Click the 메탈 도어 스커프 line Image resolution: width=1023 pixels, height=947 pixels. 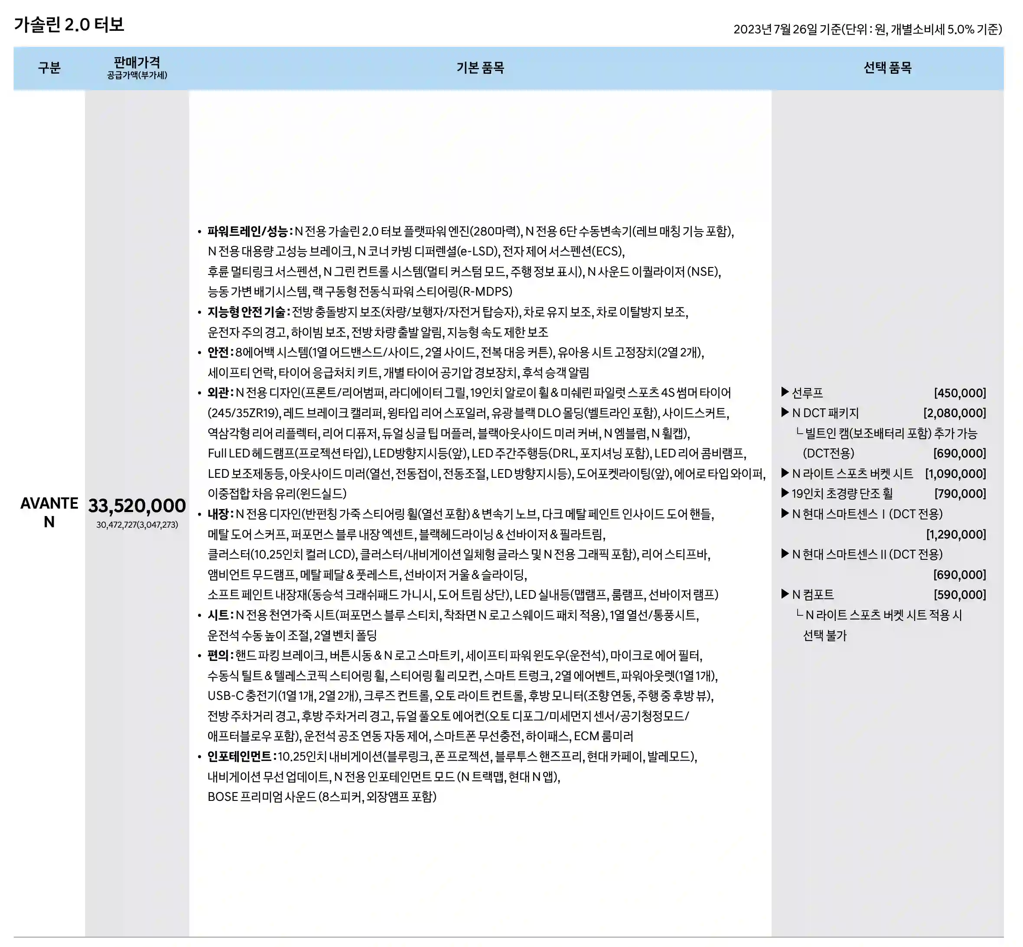click(x=406, y=535)
